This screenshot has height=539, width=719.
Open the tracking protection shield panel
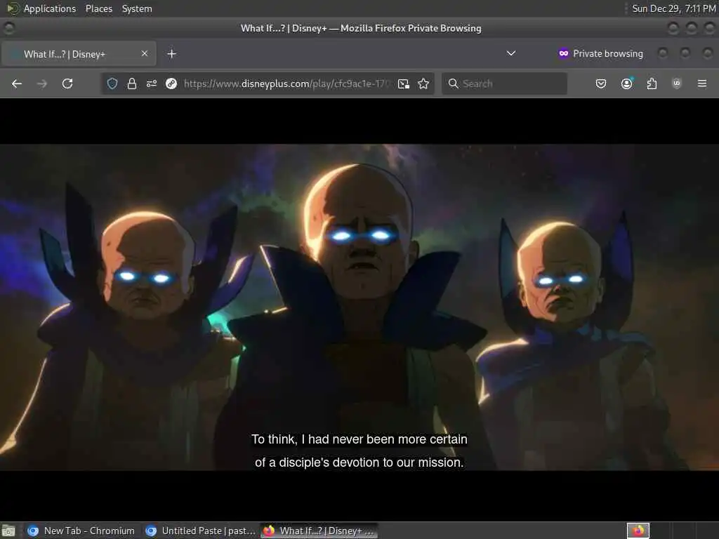(x=112, y=84)
